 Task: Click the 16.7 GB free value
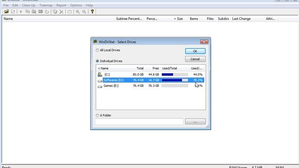point(154,80)
